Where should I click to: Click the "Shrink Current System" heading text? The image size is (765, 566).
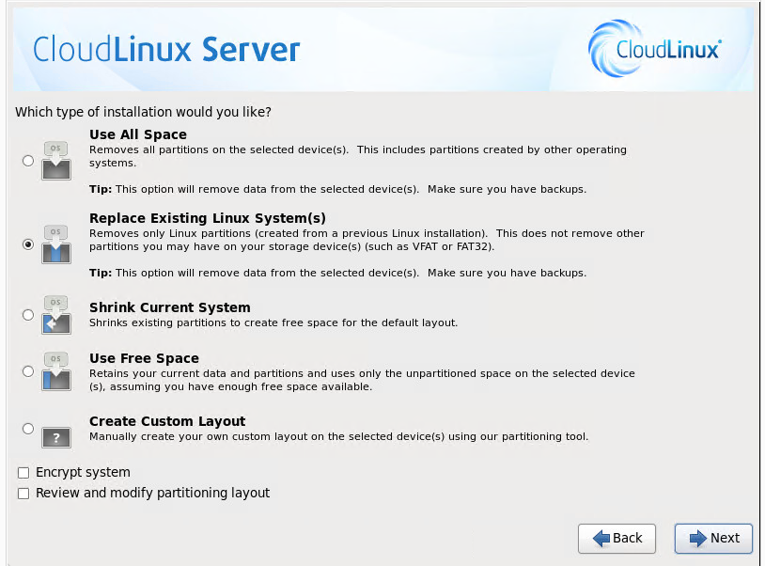tap(169, 307)
